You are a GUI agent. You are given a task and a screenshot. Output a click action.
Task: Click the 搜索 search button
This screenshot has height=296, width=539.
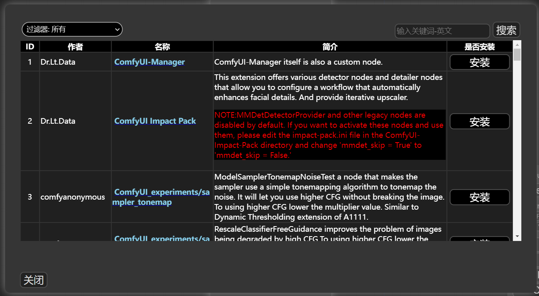point(506,29)
